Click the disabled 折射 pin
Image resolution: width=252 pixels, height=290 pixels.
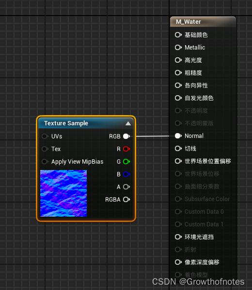(x=178, y=250)
